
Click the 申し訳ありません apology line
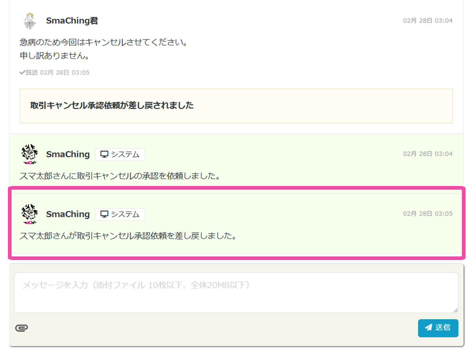click(x=54, y=56)
